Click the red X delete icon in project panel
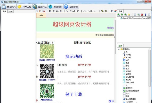 [142, 15]
